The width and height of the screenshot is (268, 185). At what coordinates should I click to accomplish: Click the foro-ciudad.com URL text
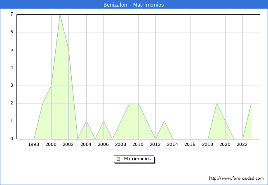coord(236,178)
